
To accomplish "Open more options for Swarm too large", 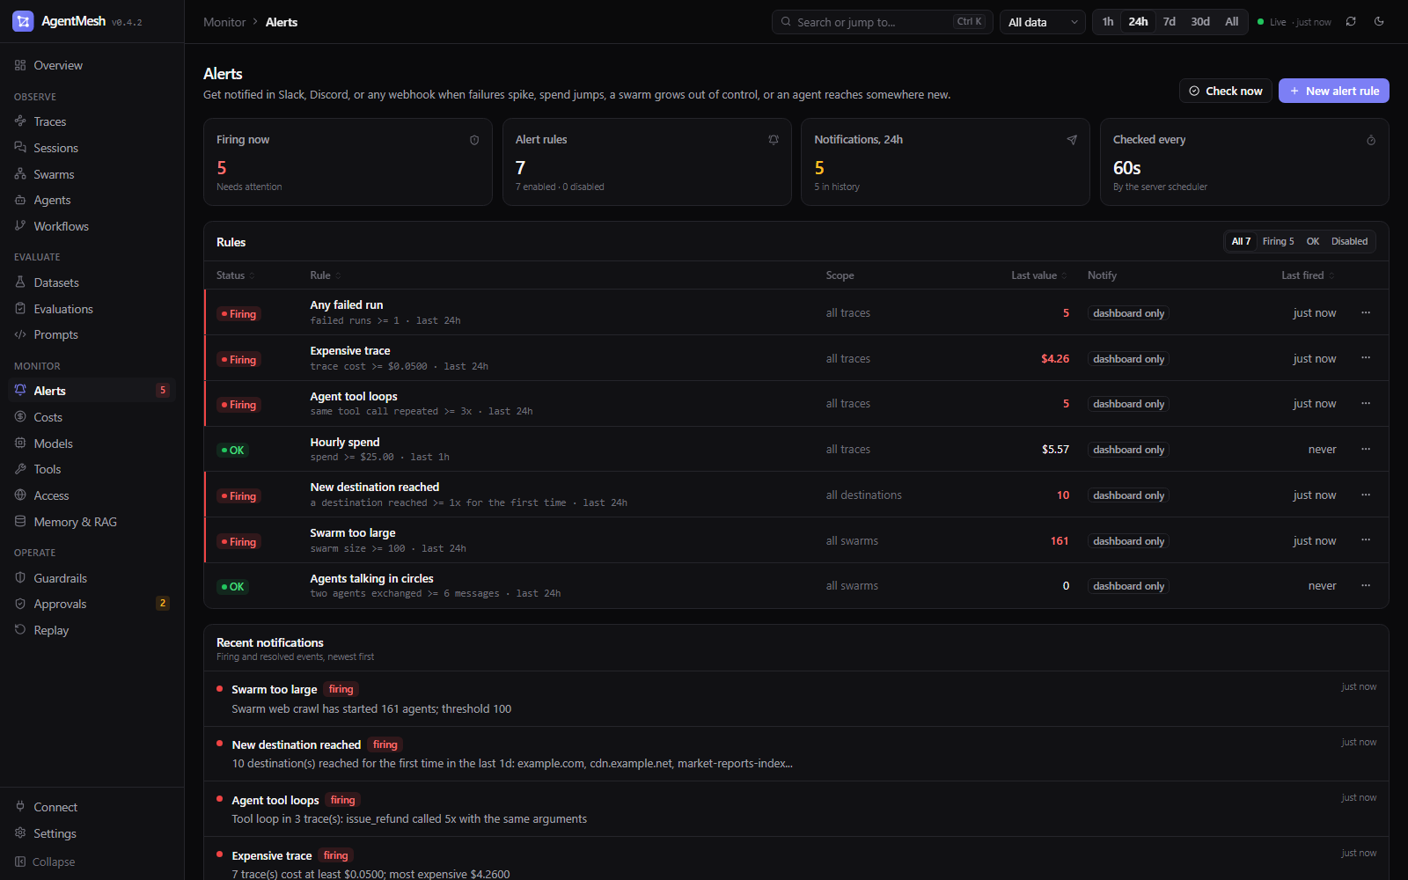I will pyautogui.click(x=1366, y=540).
